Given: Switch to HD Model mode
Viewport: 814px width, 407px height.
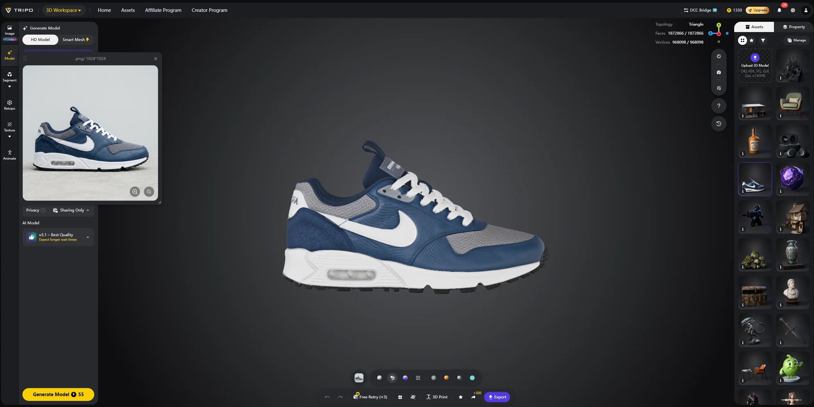Looking at the screenshot, I should click(40, 40).
